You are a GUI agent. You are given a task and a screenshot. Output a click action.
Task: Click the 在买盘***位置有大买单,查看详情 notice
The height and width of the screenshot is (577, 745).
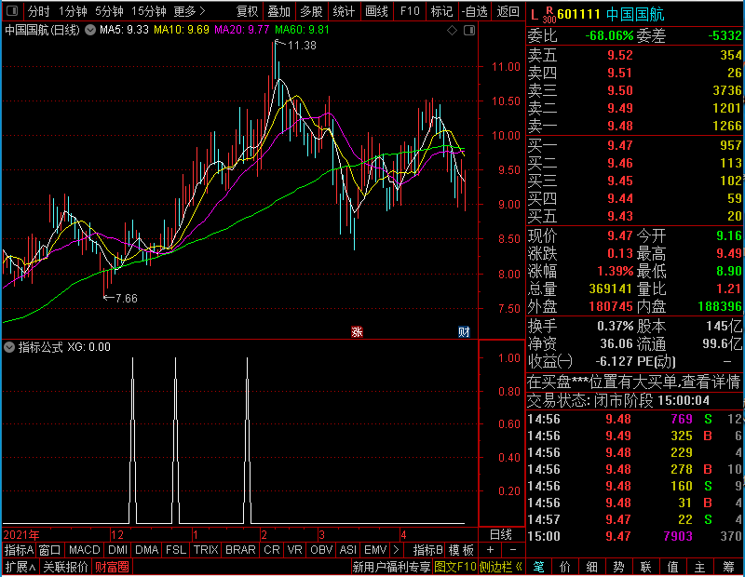pos(634,382)
